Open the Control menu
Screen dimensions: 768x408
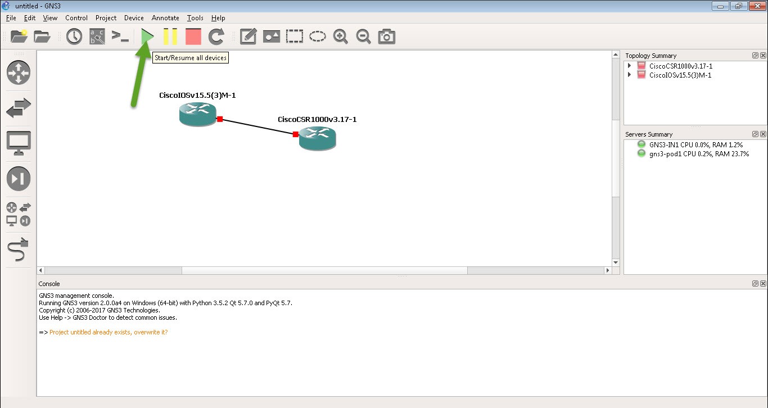point(76,18)
